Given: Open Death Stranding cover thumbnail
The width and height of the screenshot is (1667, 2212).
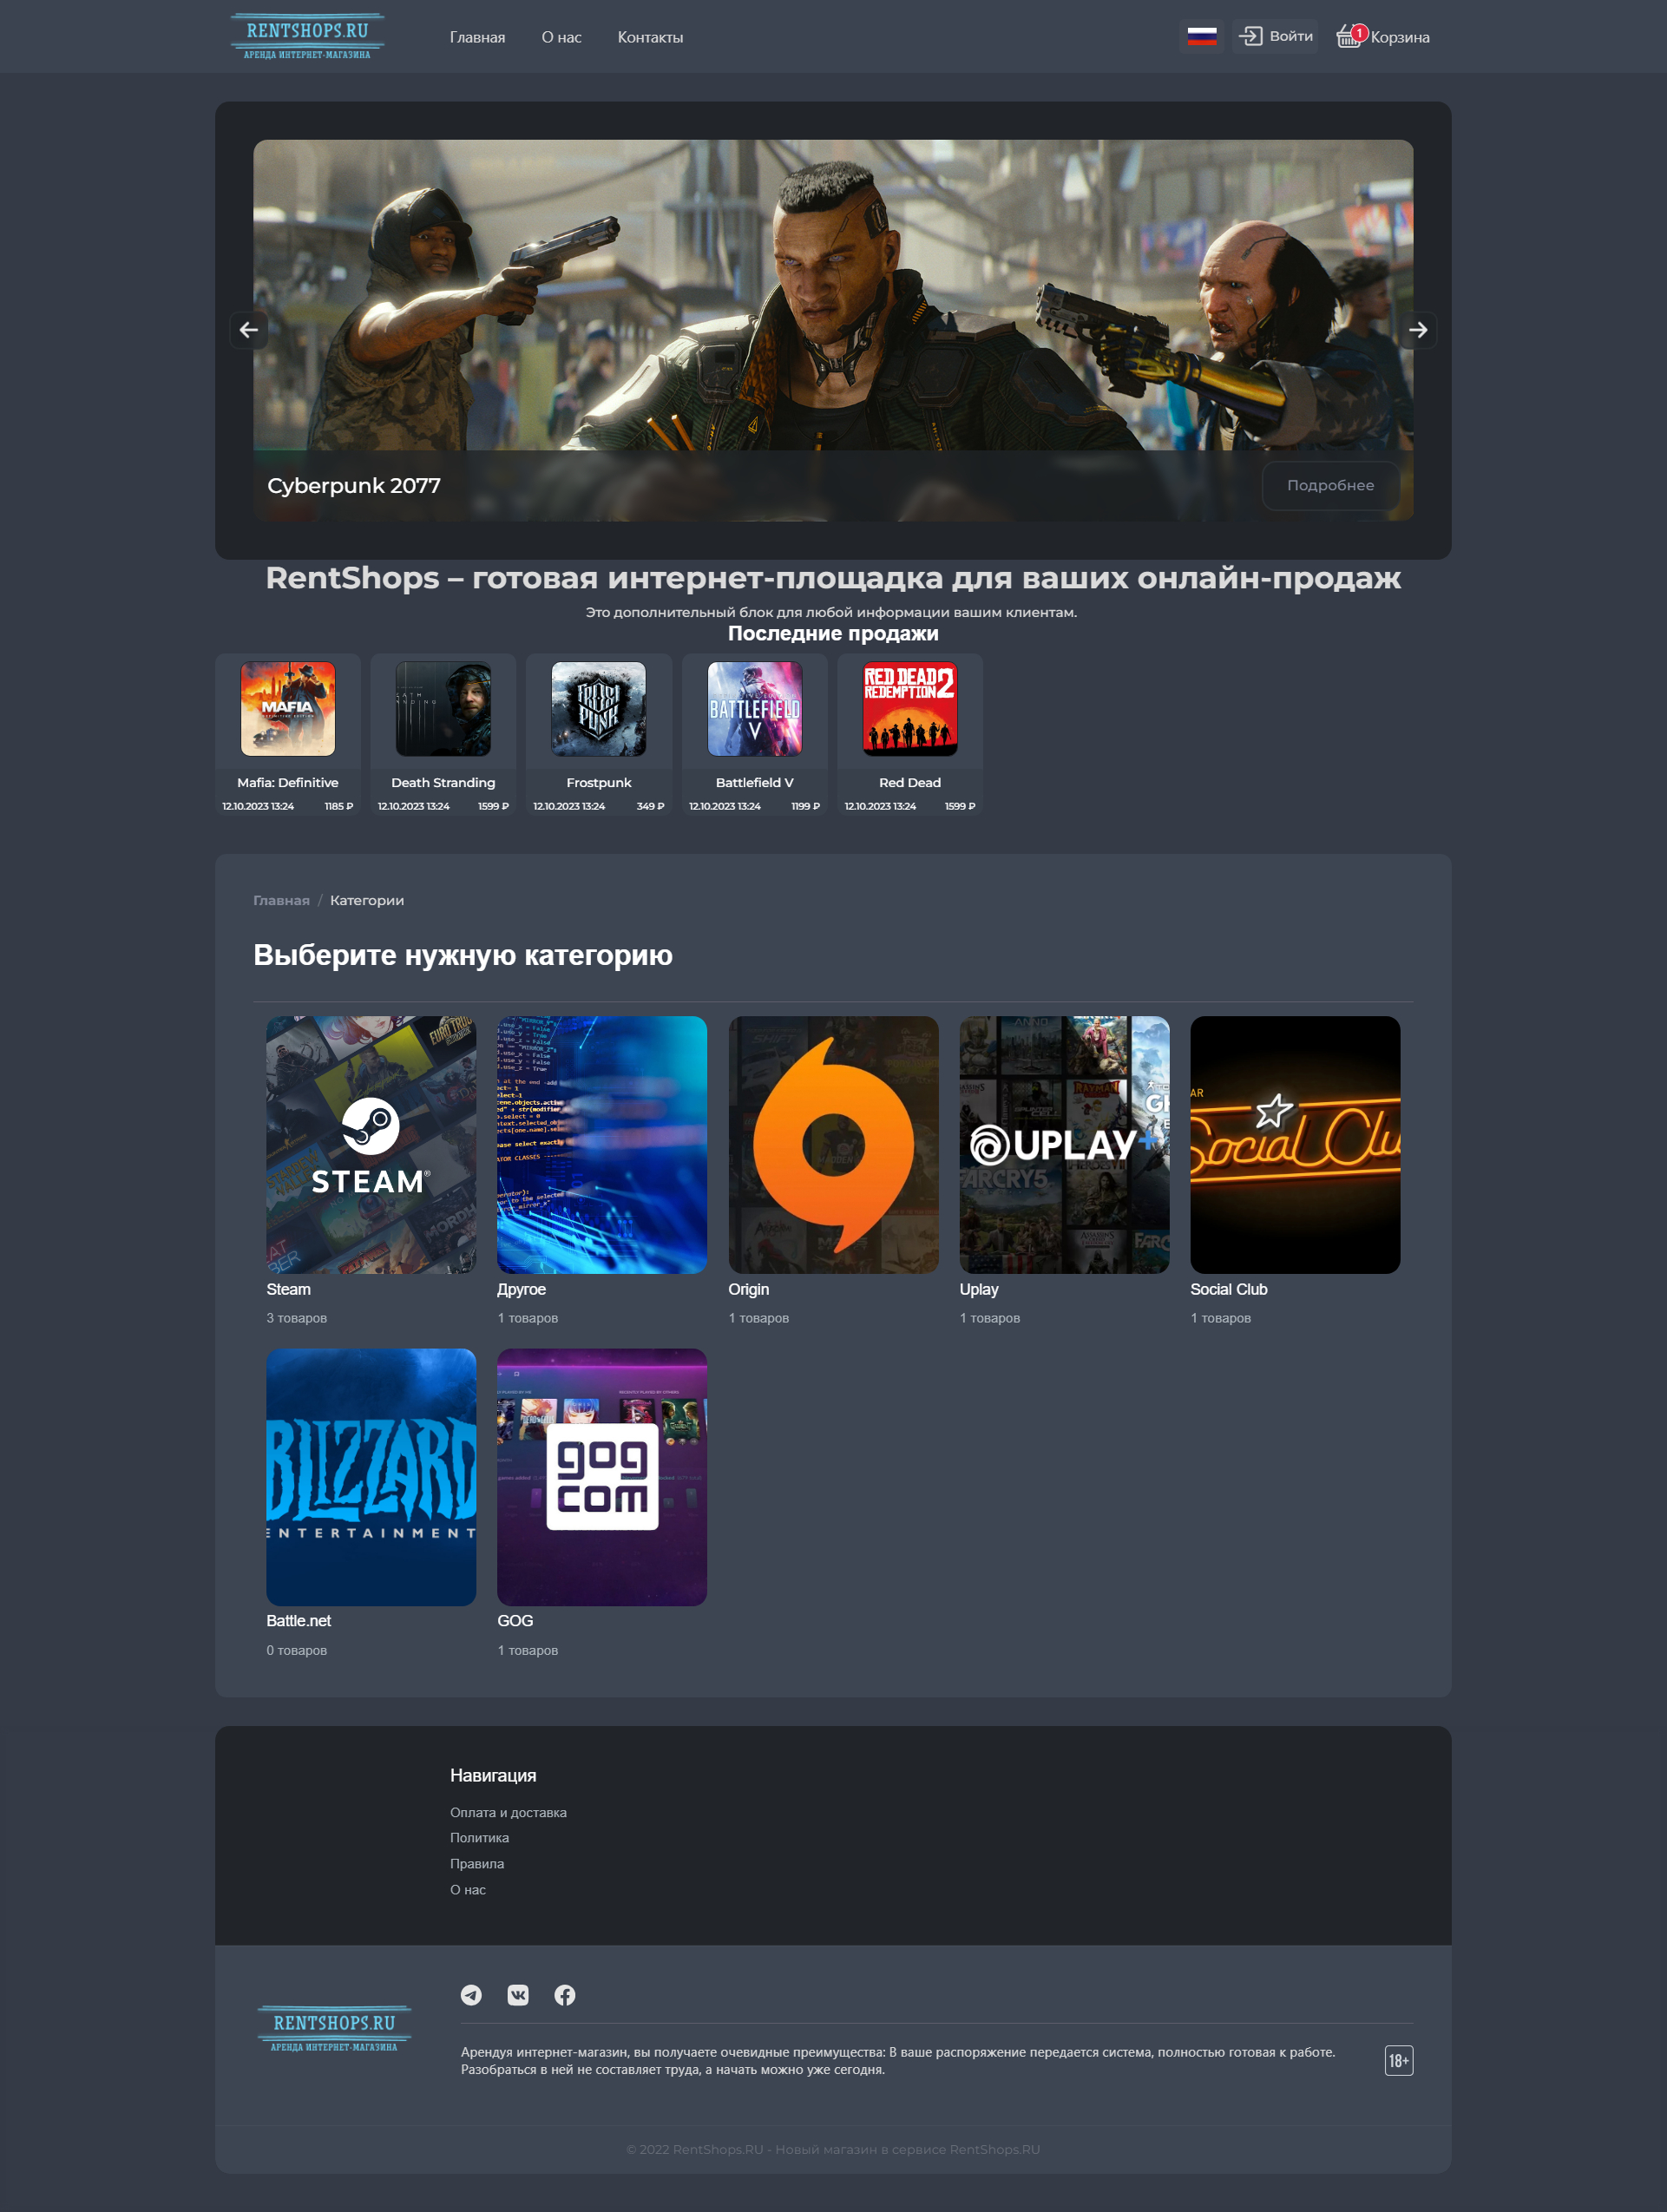Looking at the screenshot, I should (x=443, y=709).
